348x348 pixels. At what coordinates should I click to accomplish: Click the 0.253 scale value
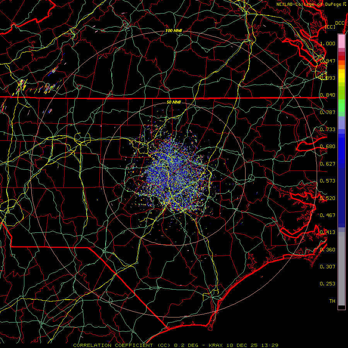328,284
